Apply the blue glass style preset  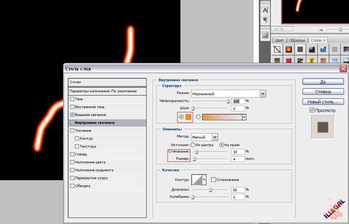323,49
